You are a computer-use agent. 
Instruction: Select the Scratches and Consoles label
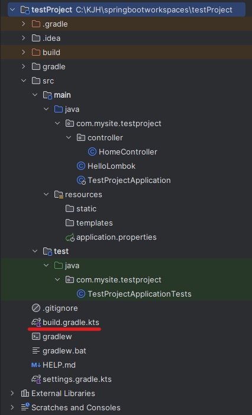pyautogui.click(x=76, y=407)
